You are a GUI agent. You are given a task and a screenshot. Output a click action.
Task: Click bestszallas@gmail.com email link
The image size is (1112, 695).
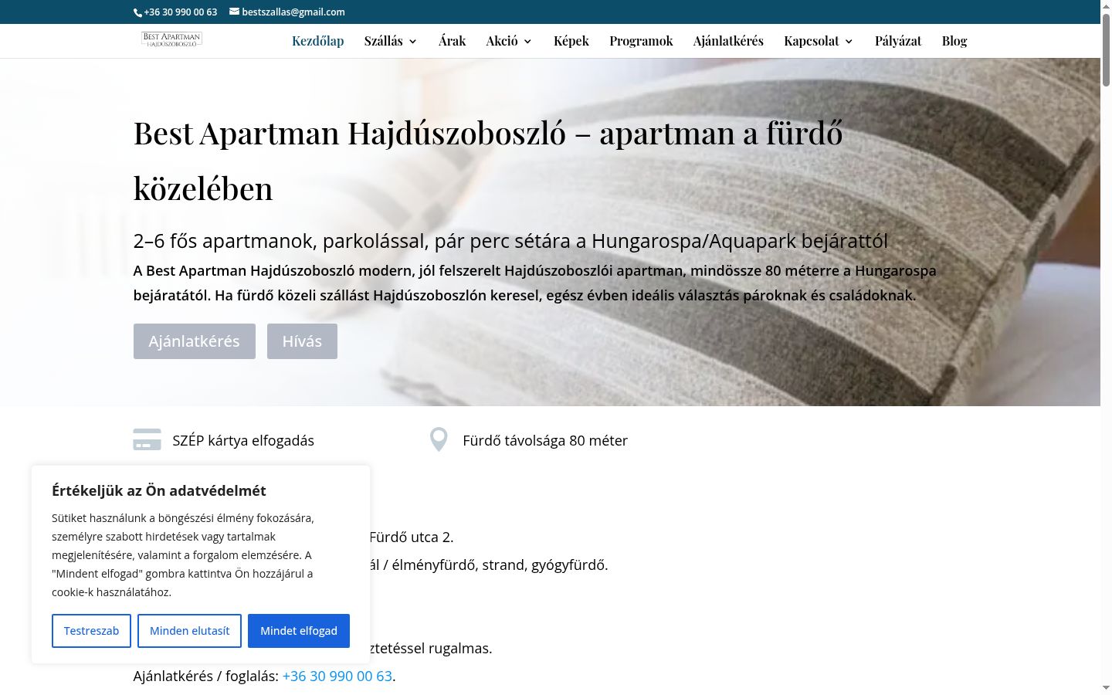click(293, 12)
